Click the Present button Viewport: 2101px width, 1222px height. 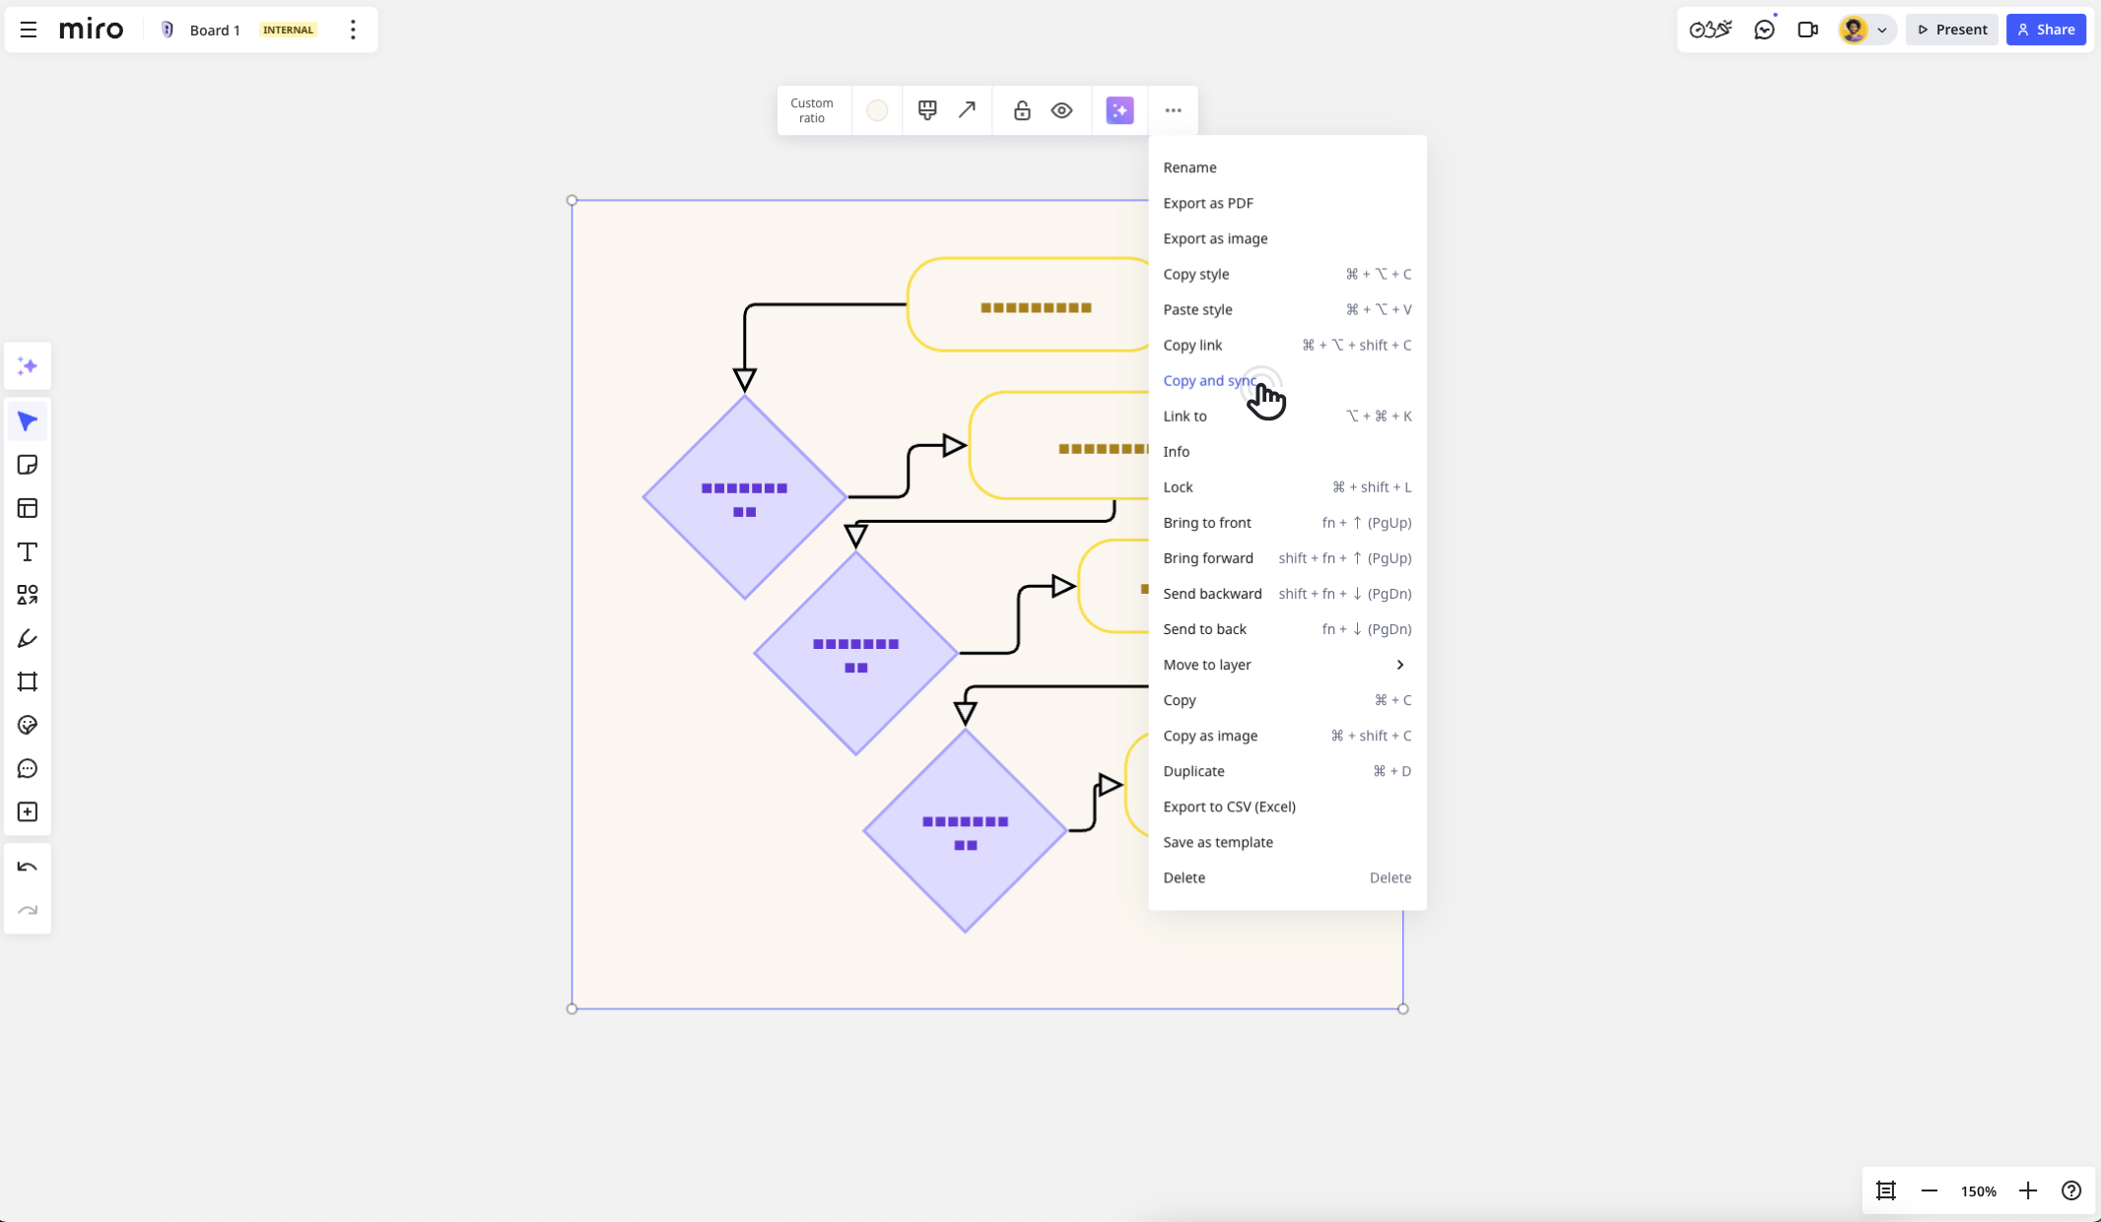pos(1951,30)
